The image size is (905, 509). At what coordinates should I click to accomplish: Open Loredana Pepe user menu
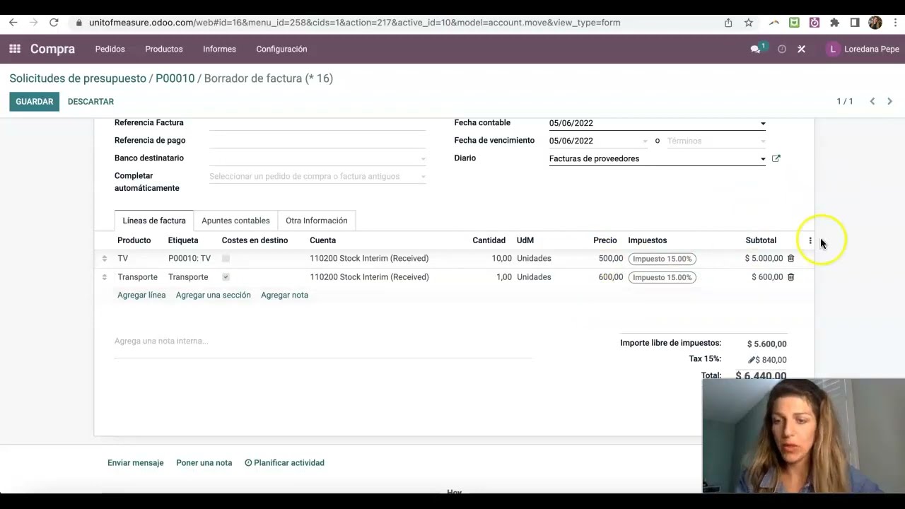pos(863,49)
